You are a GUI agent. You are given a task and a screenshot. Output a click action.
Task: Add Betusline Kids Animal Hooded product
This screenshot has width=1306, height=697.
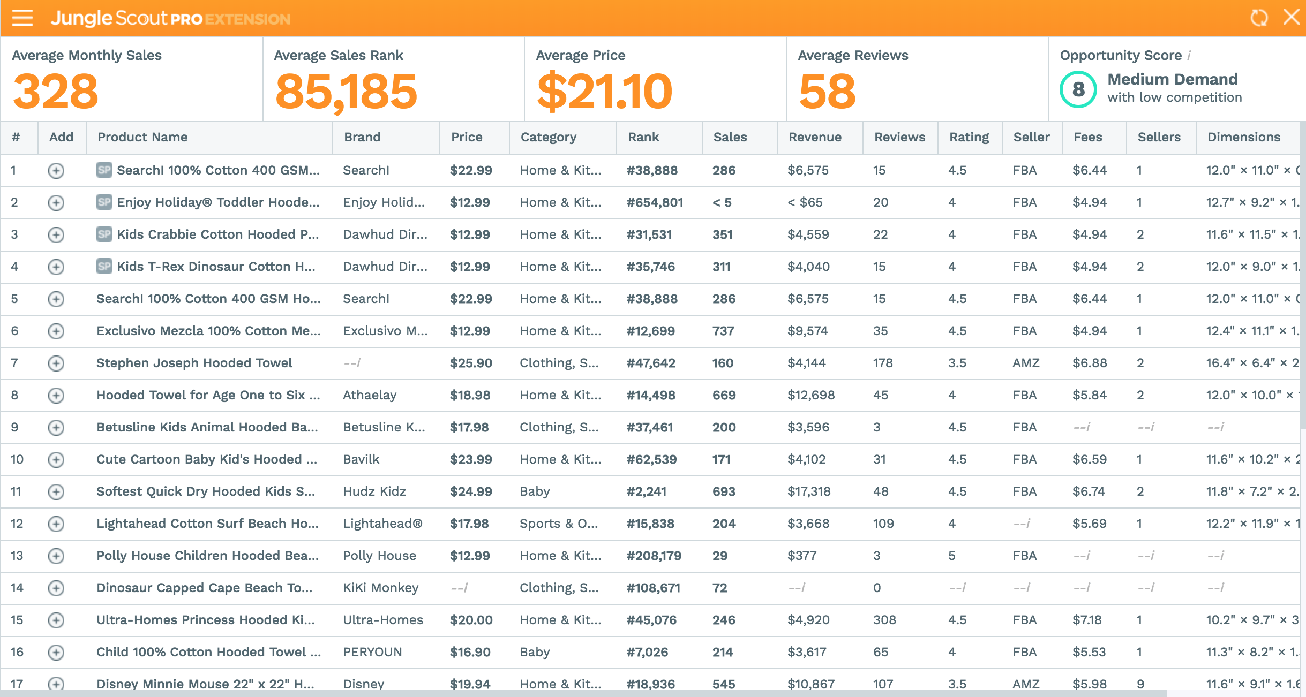[x=56, y=427]
